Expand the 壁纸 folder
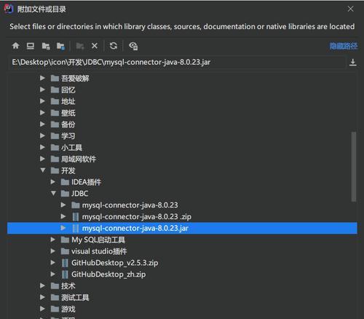This screenshot has height=319, width=364. click(42, 113)
